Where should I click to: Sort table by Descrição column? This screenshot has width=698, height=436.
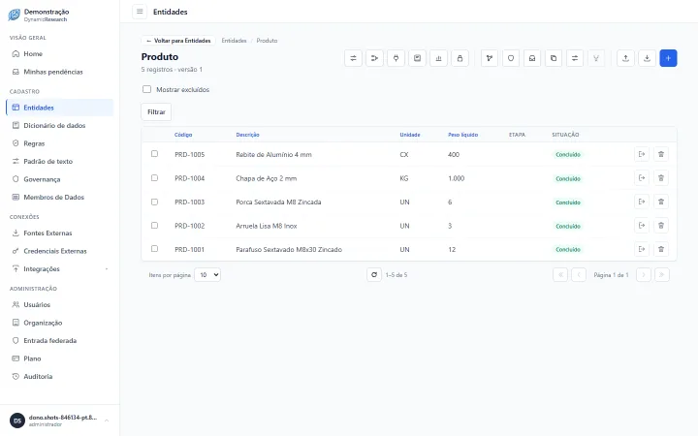click(x=247, y=135)
